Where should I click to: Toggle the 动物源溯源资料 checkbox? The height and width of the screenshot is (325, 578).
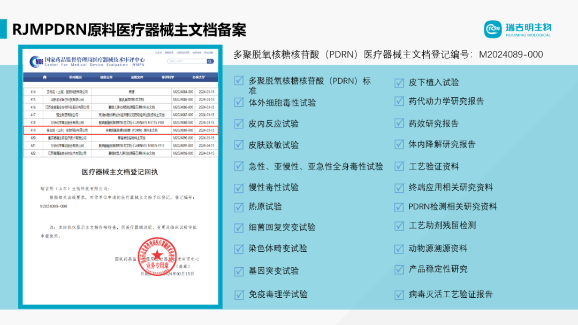tap(399, 249)
